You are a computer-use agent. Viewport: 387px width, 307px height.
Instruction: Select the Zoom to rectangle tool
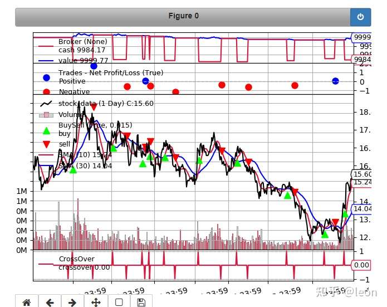(x=119, y=303)
